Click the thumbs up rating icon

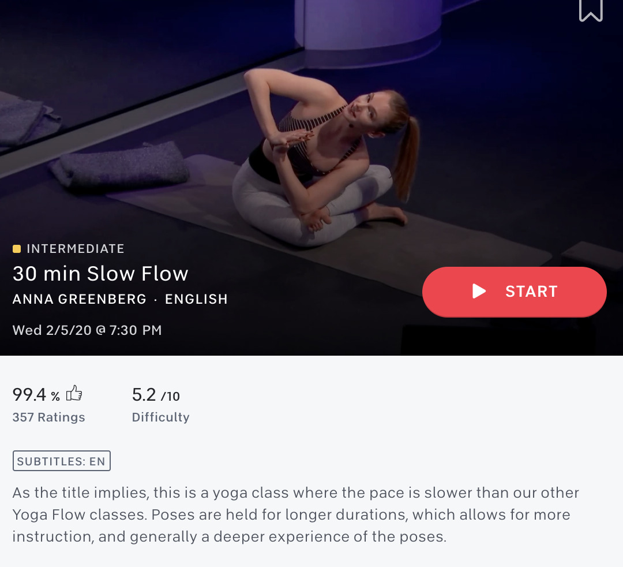click(x=74, y=393)
